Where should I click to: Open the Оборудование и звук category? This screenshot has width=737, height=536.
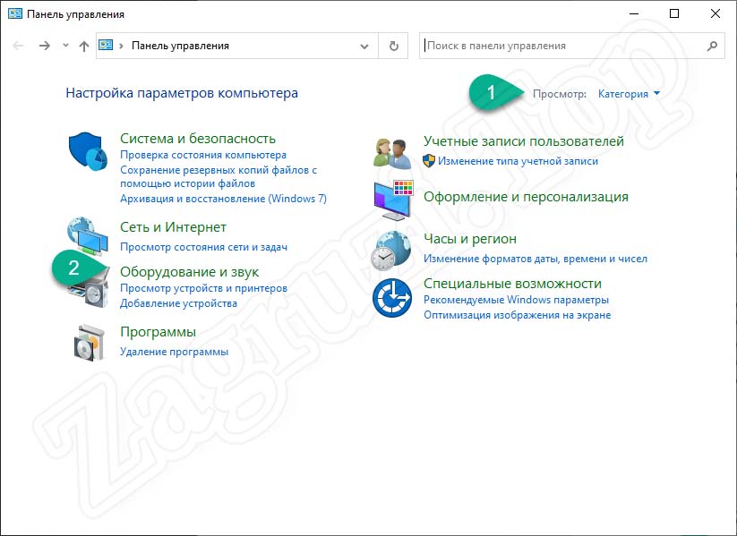pyautogui.click(x=189, y=271)
